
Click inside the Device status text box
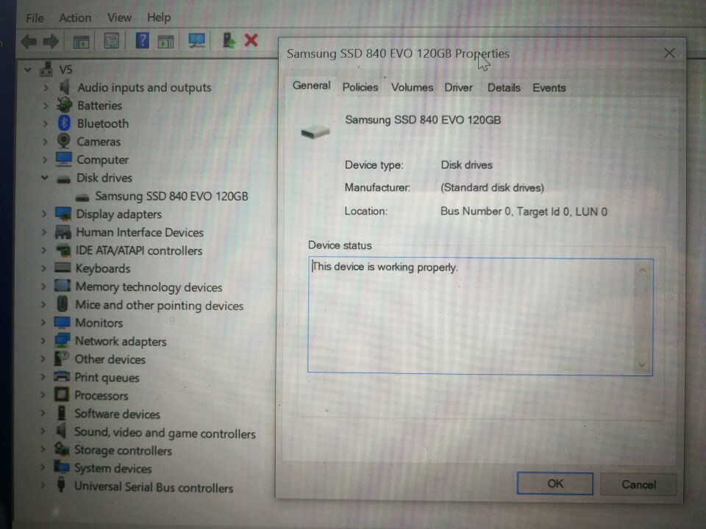(x=480, y=316)
